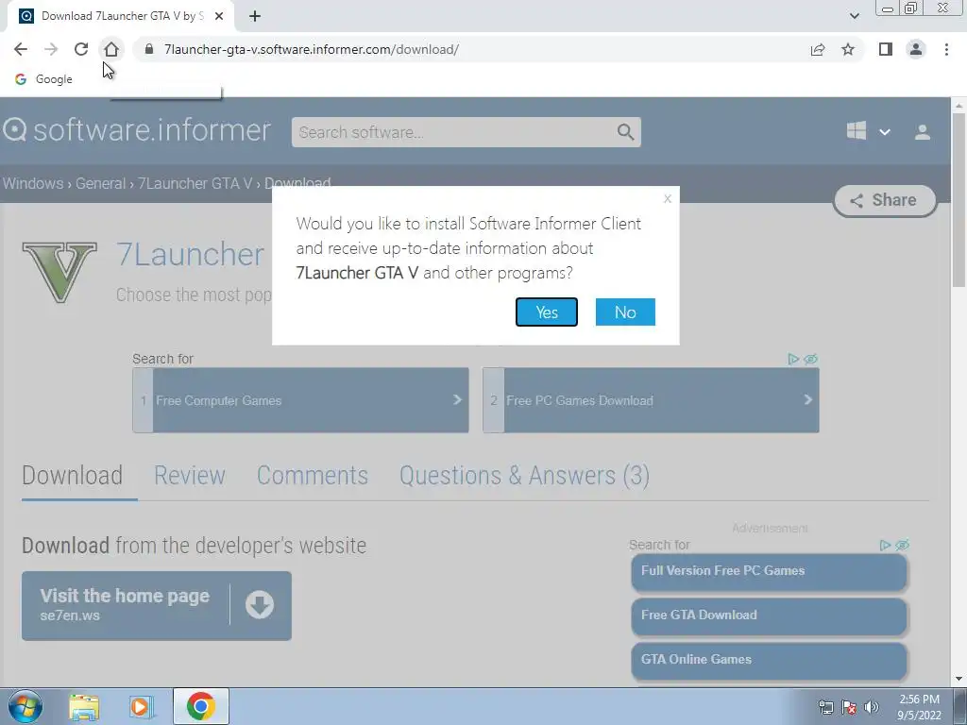Click the AdChoices triangle icon above top ads

tap(793, 359)
